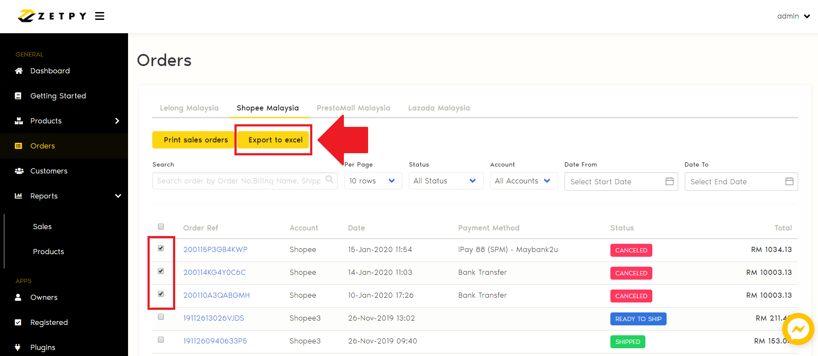This screenshot has height=356, width=818.
Task: Toggle the select-all orders checkbox
Action: pos(161,227)
